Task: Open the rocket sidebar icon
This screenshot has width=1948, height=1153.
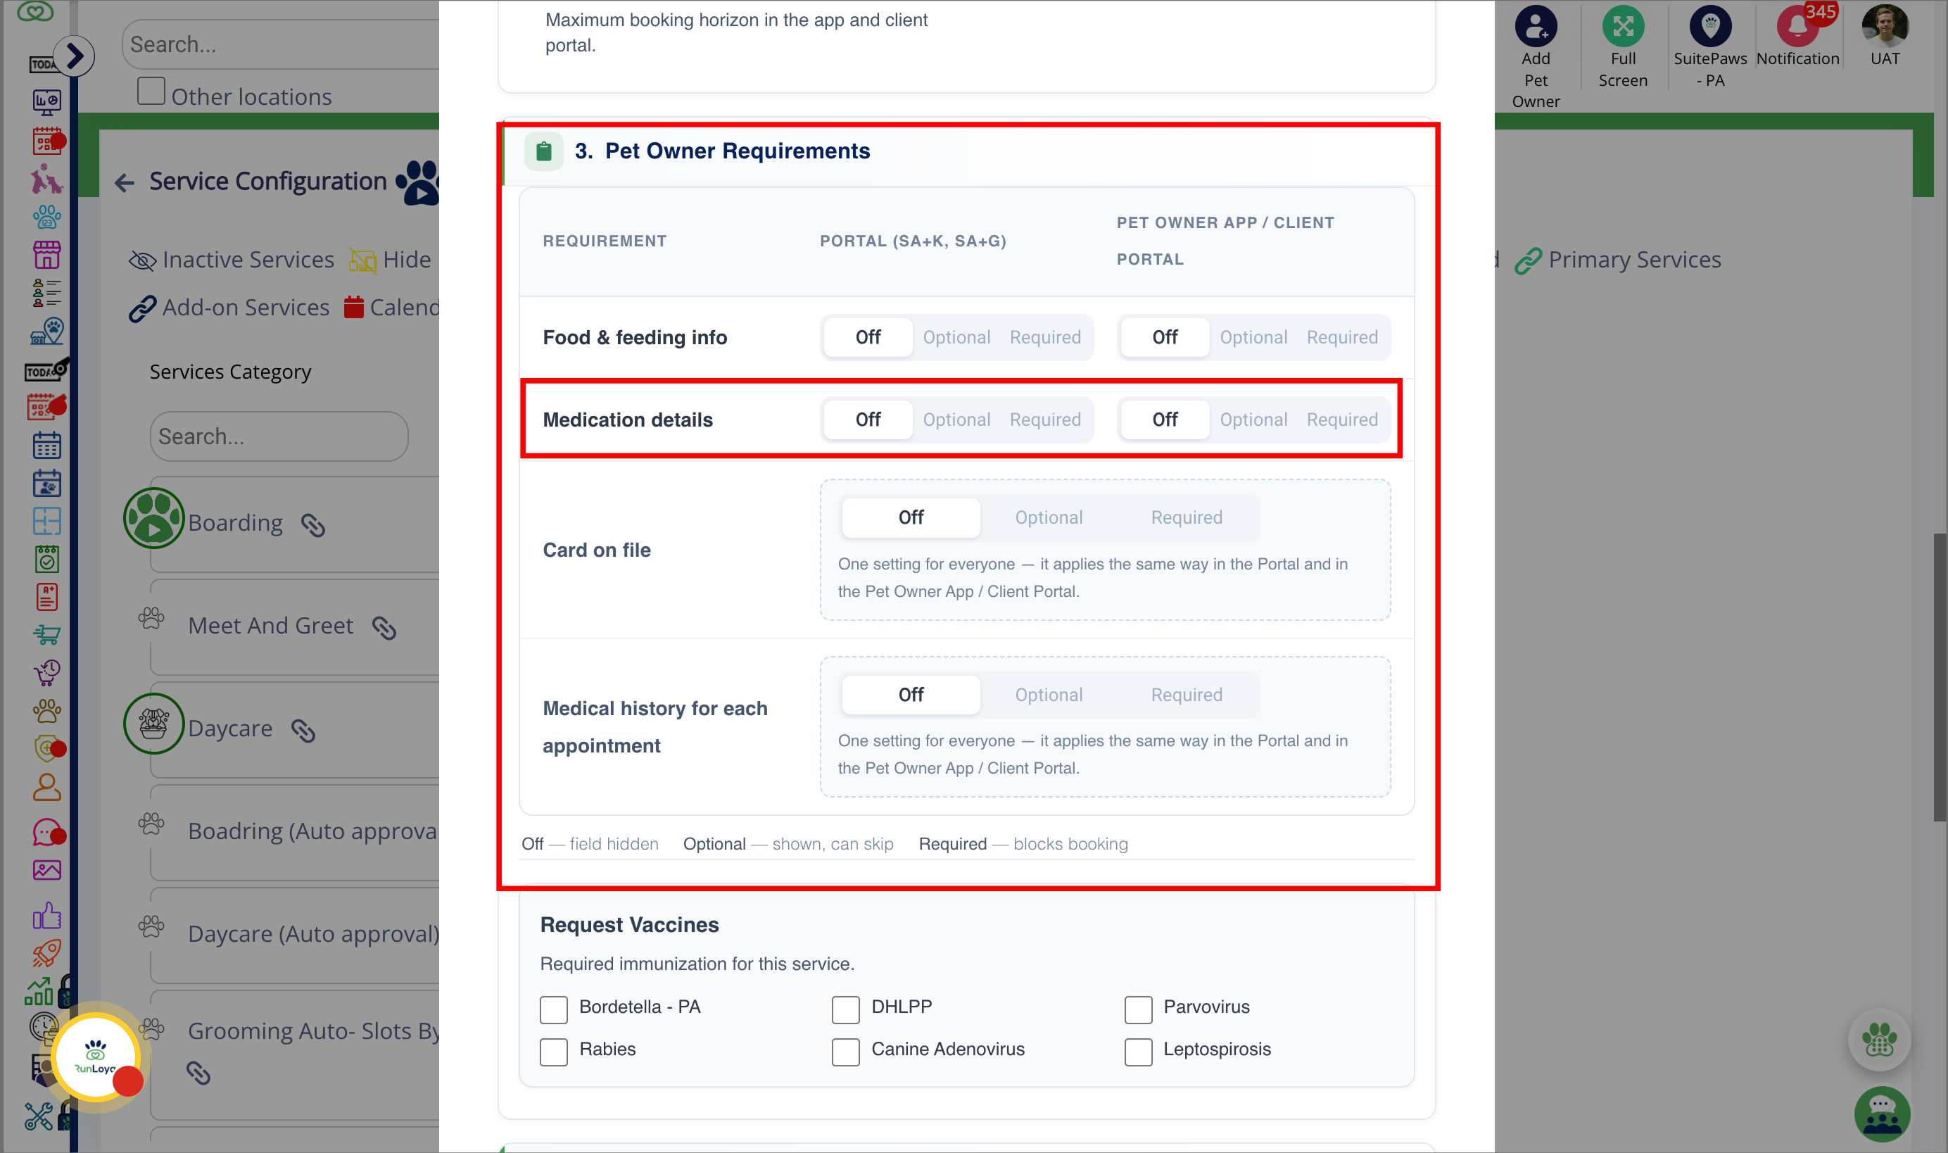Action: pyautogui.click(x=46, y=953)
